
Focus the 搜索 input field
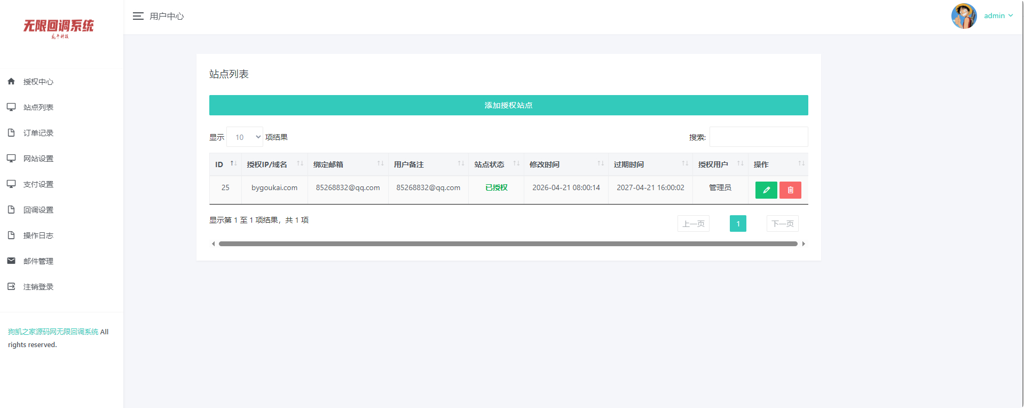759,137
